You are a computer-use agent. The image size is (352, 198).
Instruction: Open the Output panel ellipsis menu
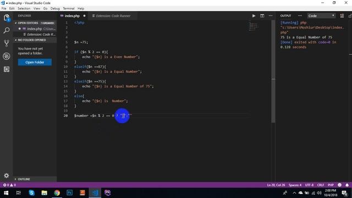pyautogui.click(x=300, y=16)
